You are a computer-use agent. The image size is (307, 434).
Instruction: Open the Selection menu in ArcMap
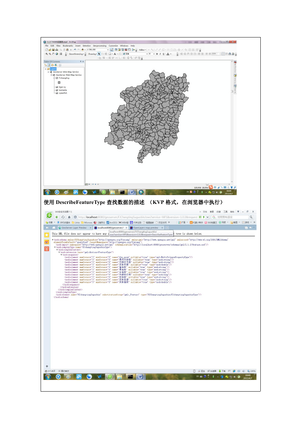pos(87,46)
